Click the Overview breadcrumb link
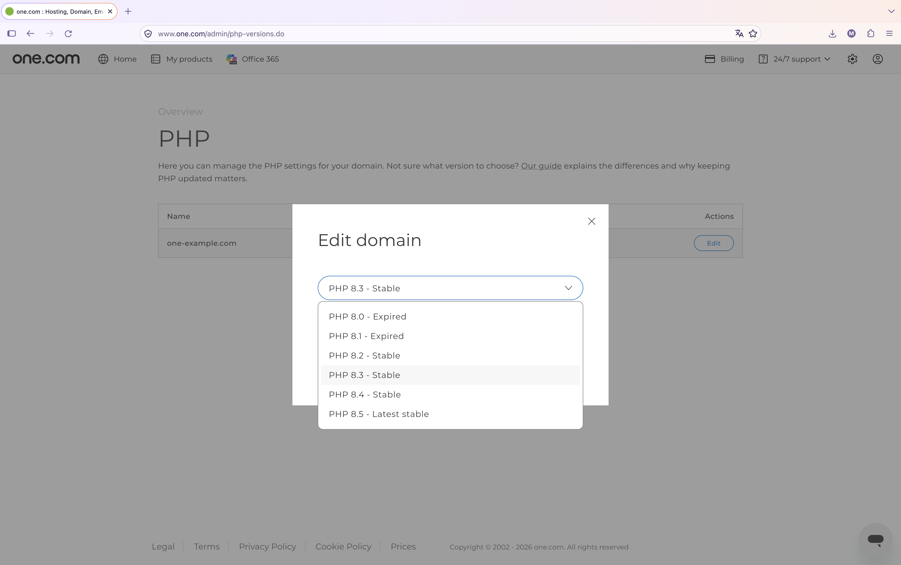Screen dimensions: 901x565 [180, 111]
